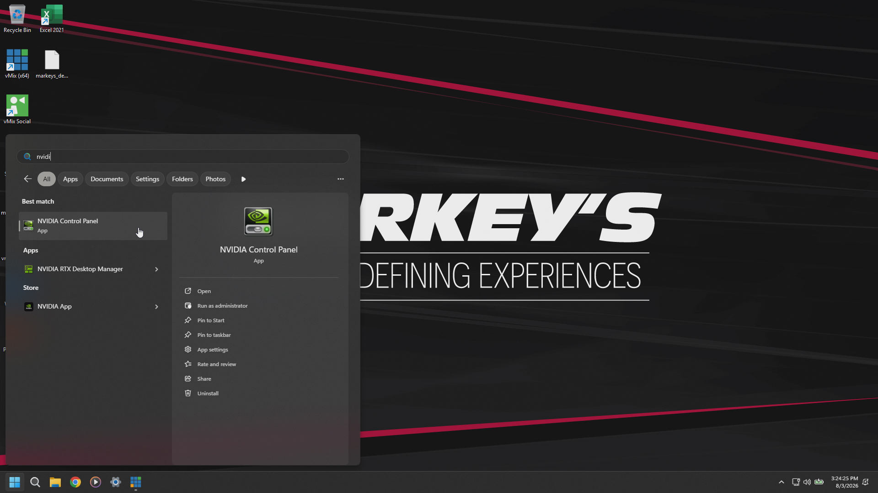This screenshot has width=878, height=493.
Task: Open the Windows Start button
Action: coord(15,482)
